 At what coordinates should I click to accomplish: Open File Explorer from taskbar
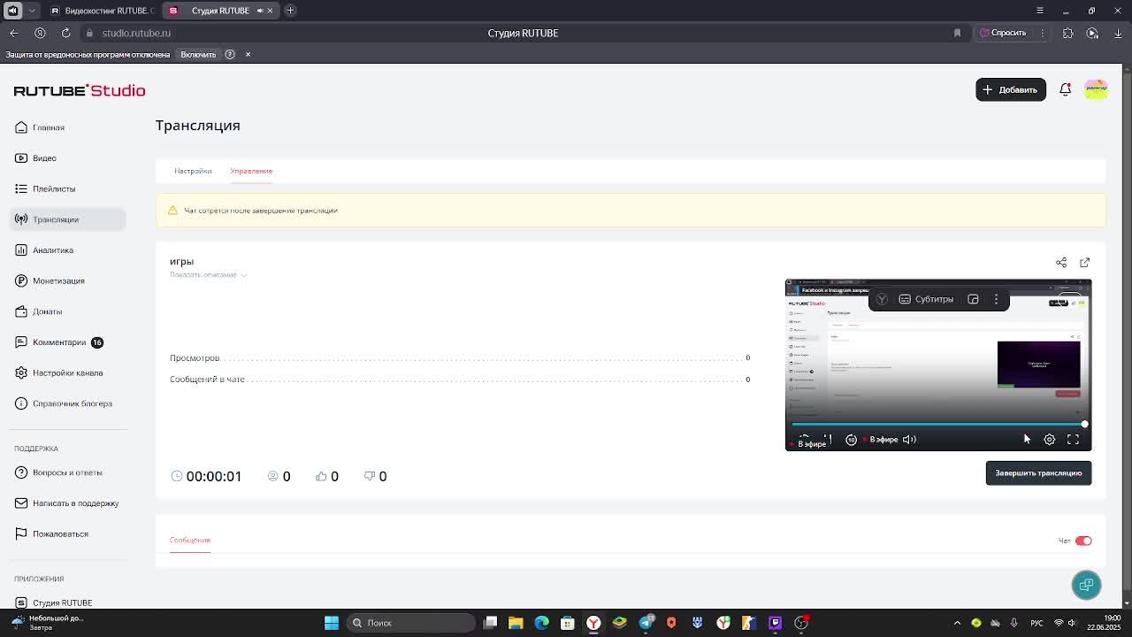click(x=516, y=623)
